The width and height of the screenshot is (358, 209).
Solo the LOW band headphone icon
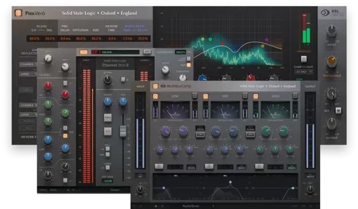[195, 95]
